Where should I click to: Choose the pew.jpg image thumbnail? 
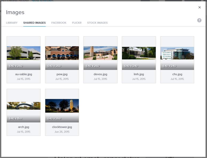[x=62, y=53]
